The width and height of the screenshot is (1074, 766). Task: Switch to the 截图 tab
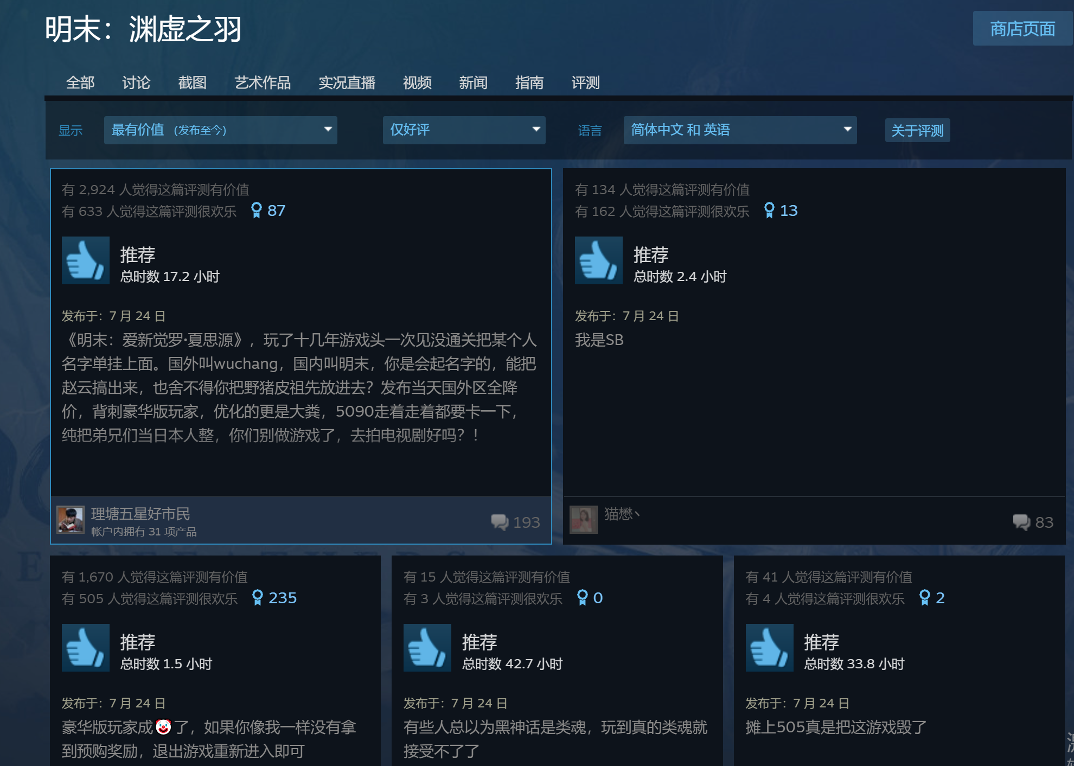point(193,82)
